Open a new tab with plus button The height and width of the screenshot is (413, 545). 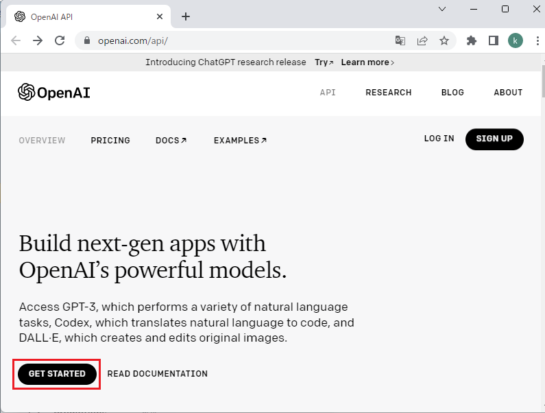pyautogui.click(x=185, y=16)
